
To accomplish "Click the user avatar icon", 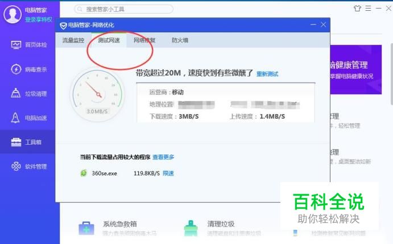I will coord(13,14).
